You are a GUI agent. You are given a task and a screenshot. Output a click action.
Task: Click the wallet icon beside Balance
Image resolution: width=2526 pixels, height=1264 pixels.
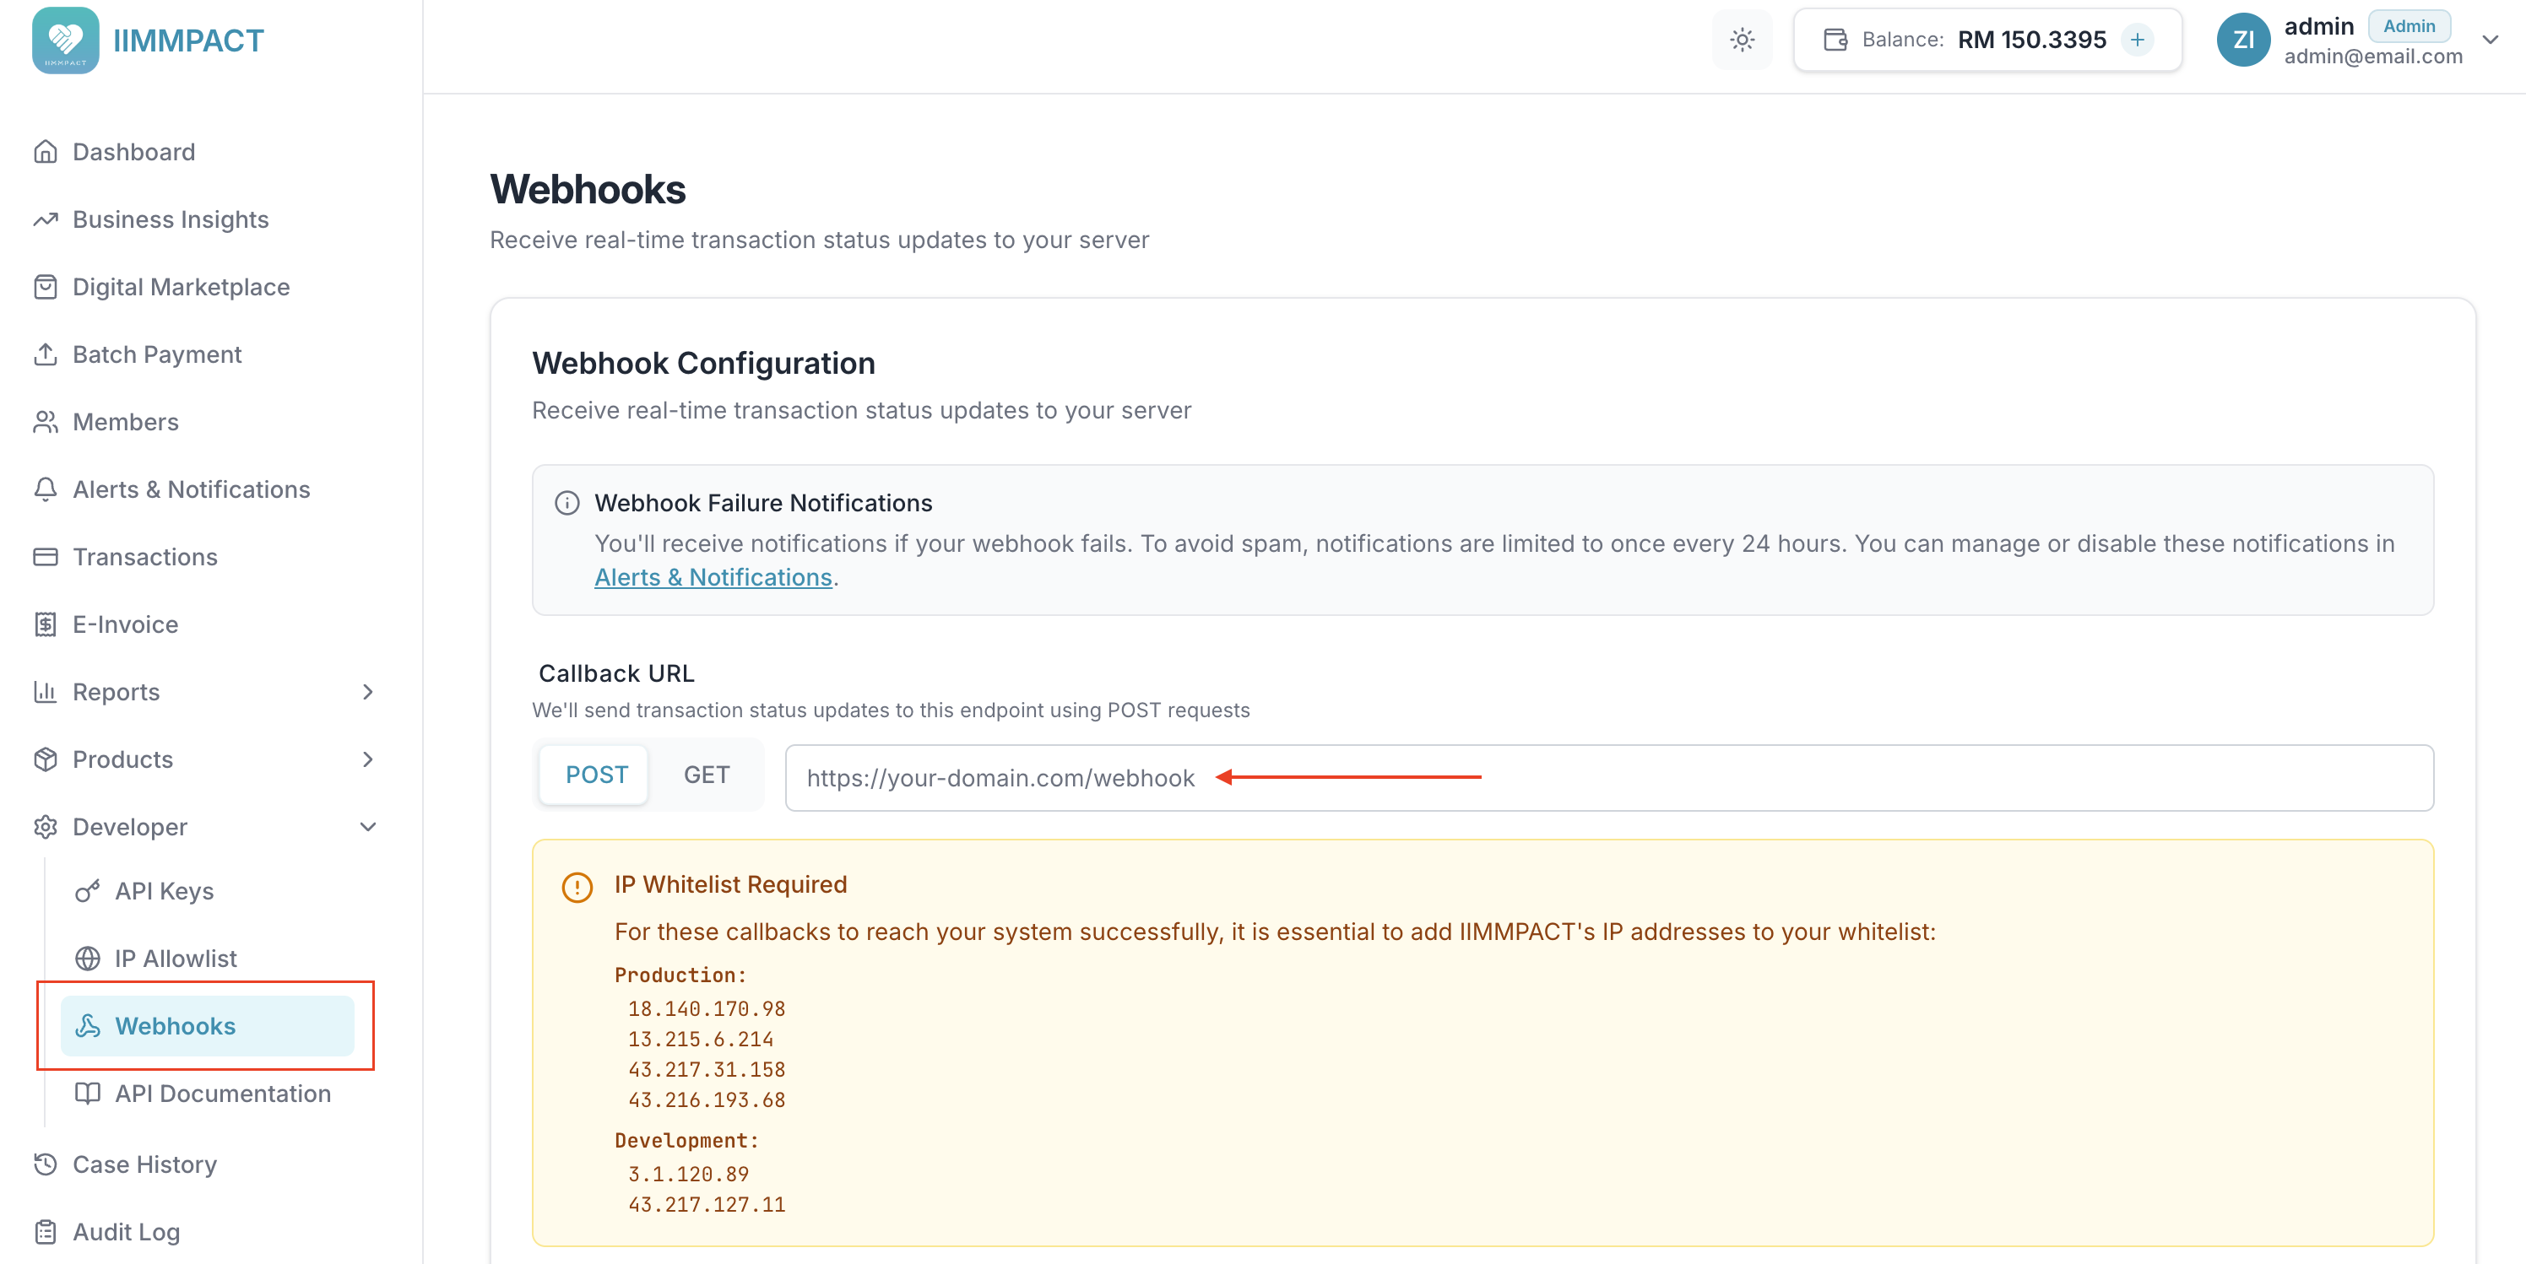[1835, 39]
